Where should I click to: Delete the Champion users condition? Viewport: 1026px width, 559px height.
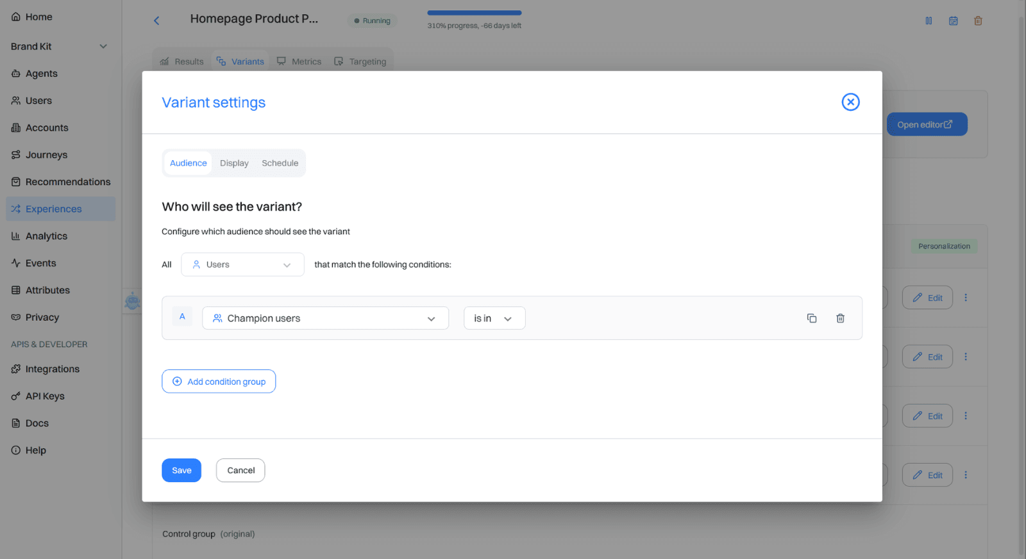840,318
